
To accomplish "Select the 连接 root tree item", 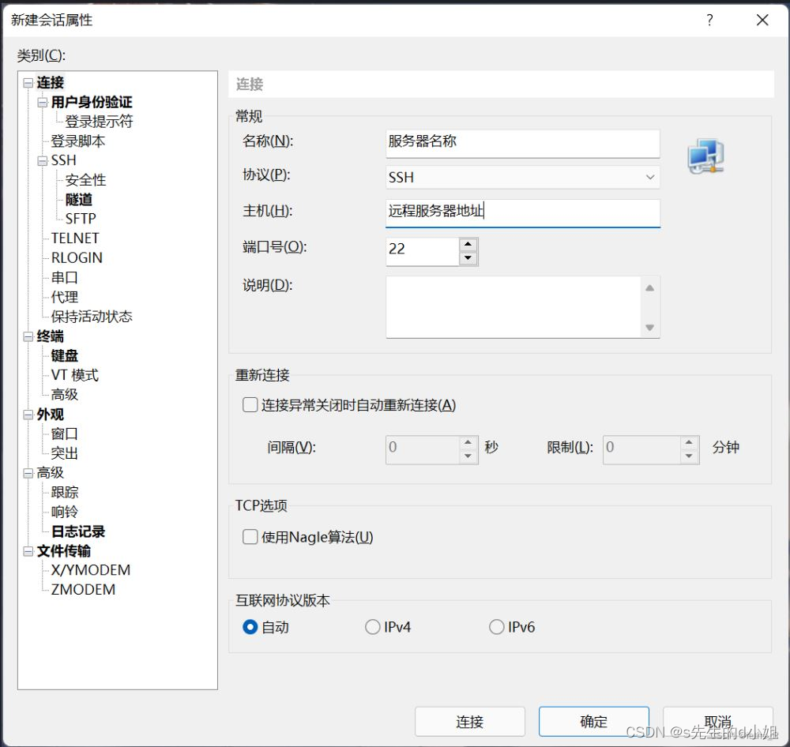I will [x=51, y=83].
